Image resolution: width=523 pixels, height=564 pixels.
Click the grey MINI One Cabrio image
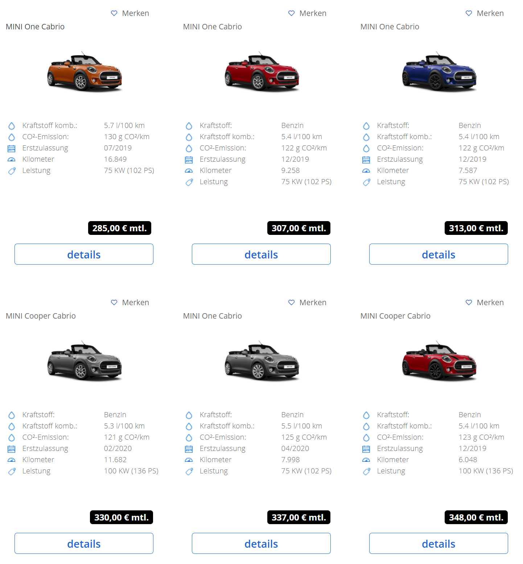click(262, 361)
